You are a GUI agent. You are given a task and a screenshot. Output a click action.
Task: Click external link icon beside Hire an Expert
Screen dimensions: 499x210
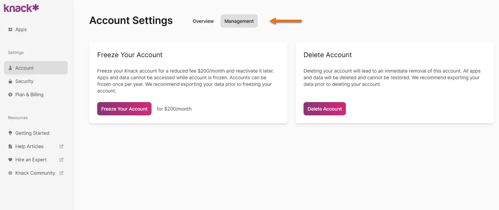(61, 160)
